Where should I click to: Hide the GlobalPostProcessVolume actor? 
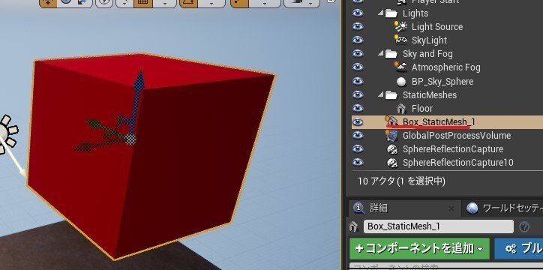(358, 135)
